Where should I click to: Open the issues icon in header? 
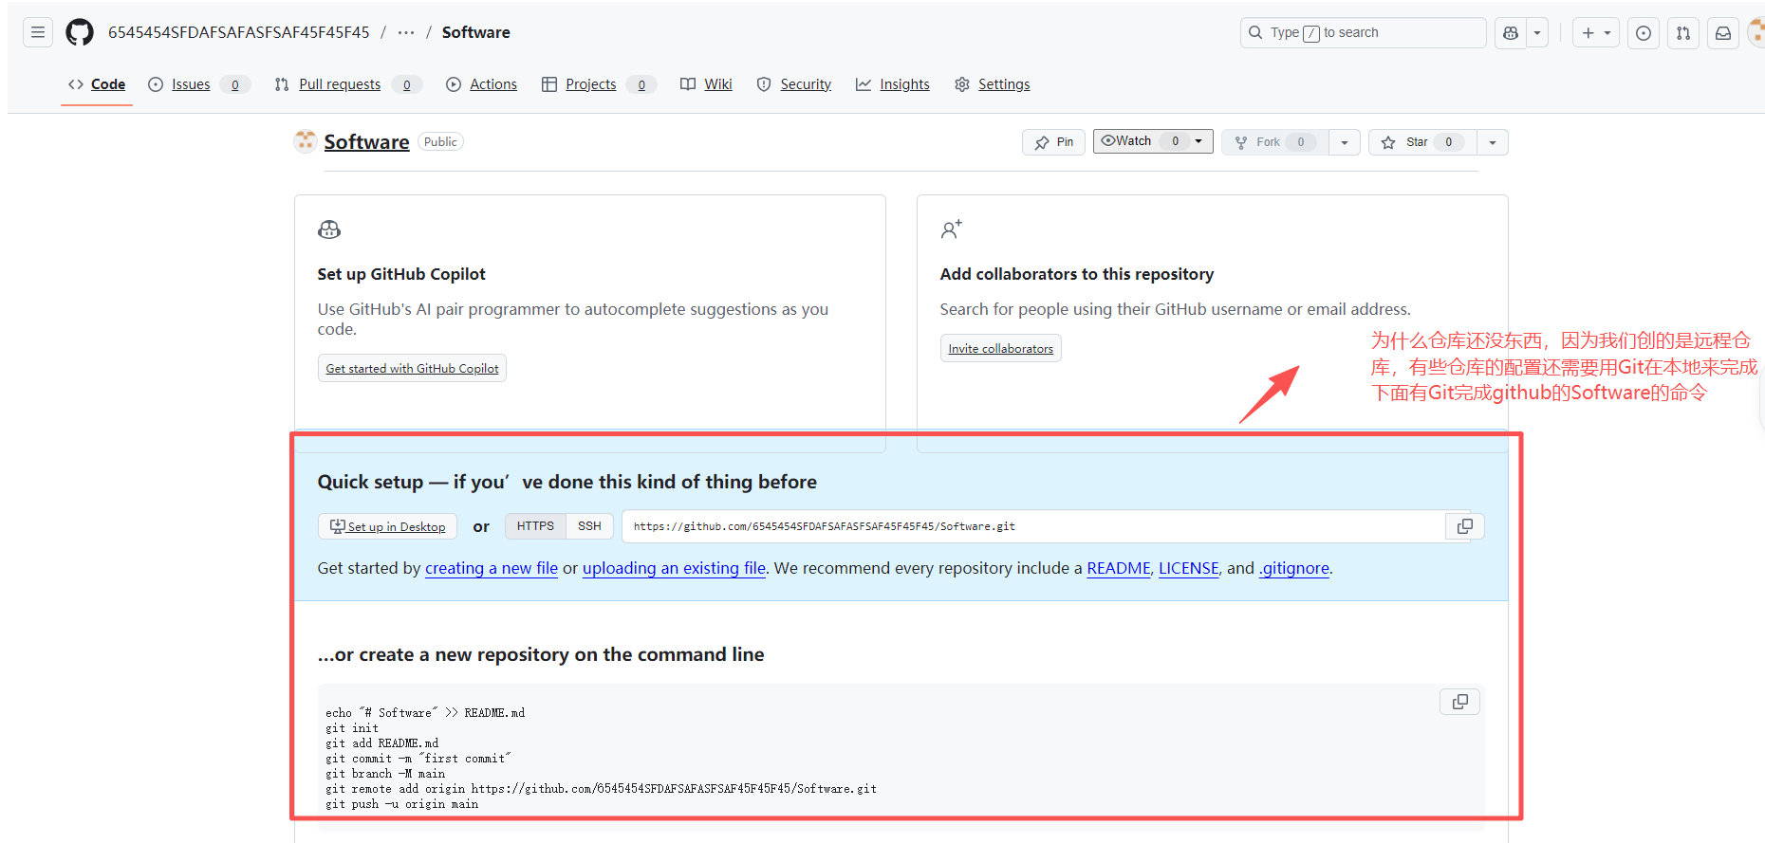coord(1644,33)
